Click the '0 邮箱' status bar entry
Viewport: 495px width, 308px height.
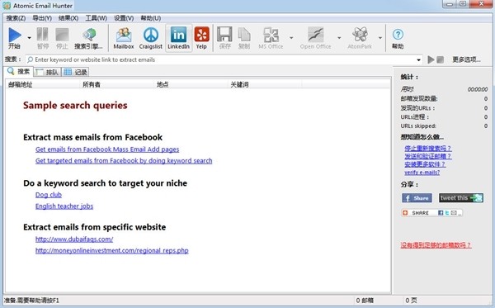[x=365, y=301]
